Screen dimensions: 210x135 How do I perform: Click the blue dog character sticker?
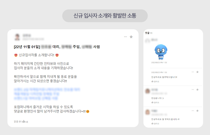point(161,52)
